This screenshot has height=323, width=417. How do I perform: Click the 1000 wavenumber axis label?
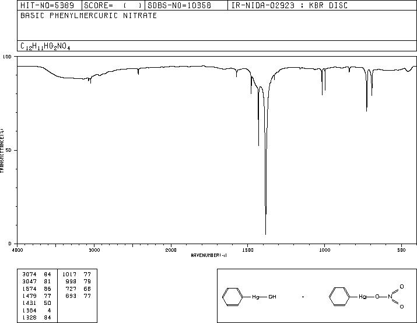click(324, 250)
